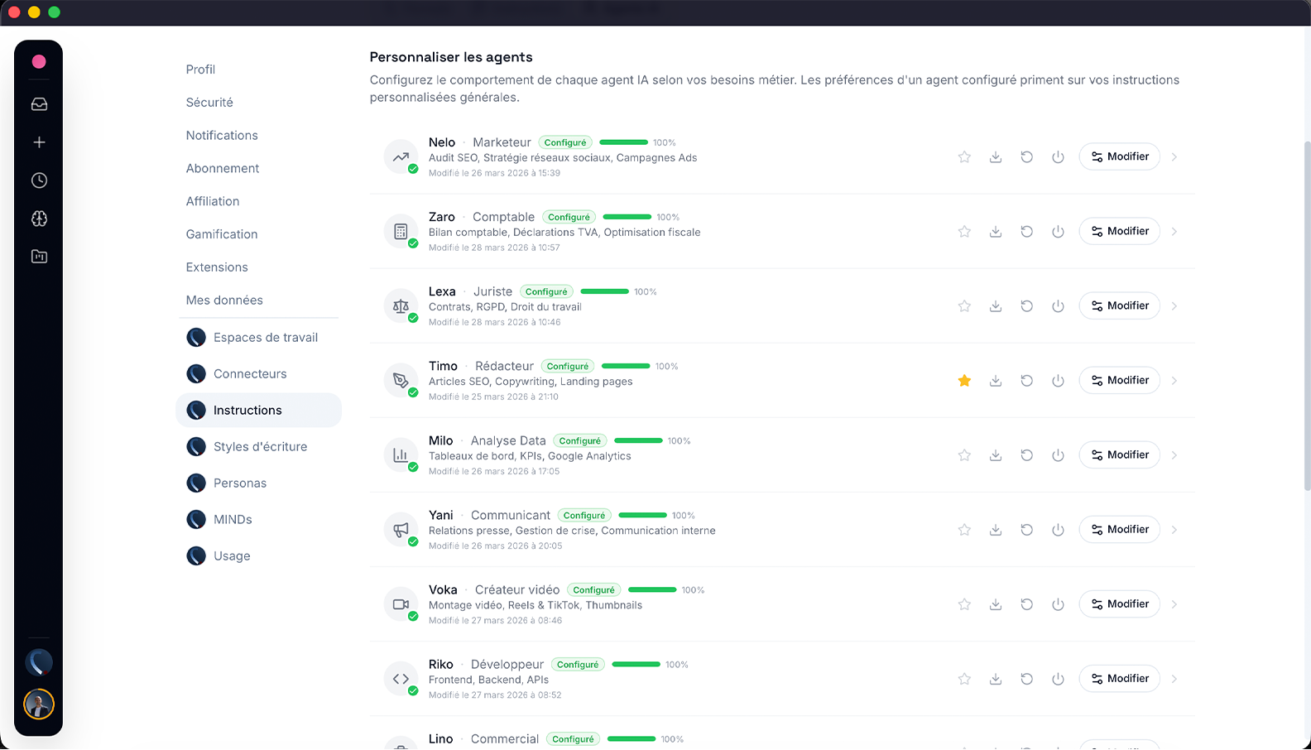Click the plus icon in left sidebar
Screen dimensions: 1311x750
[x=39, y=142]
